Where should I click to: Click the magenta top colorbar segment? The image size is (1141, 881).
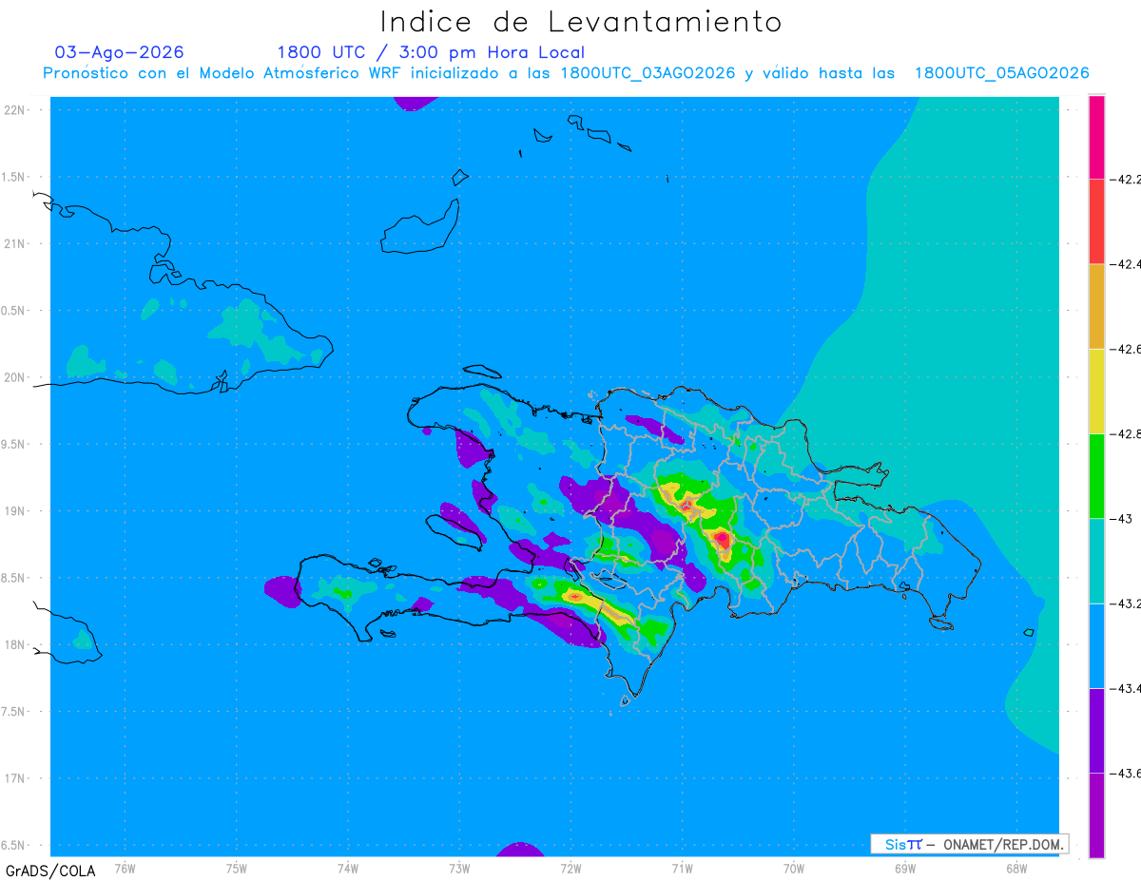(x=1096, y=136)
